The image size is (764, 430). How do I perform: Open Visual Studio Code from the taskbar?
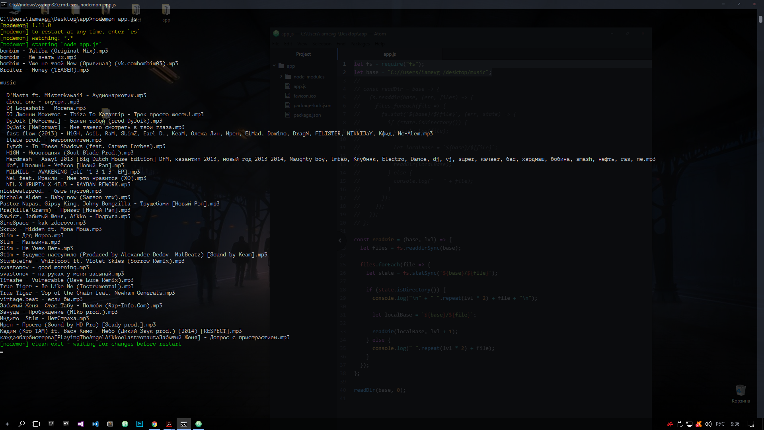point(95,424)
